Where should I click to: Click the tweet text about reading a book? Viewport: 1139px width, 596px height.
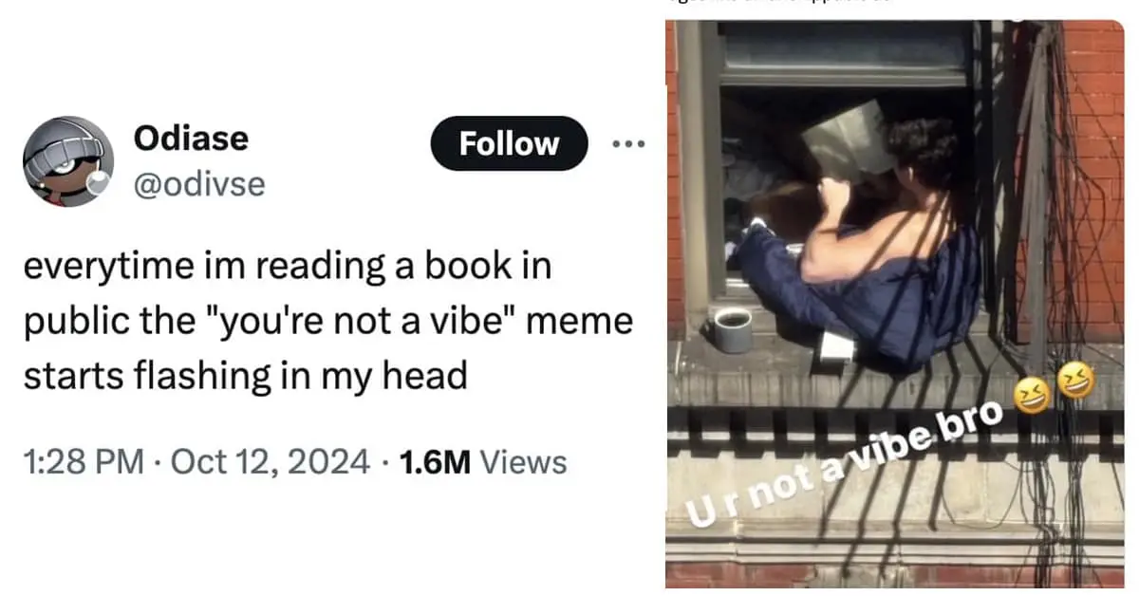coord(327,321)
